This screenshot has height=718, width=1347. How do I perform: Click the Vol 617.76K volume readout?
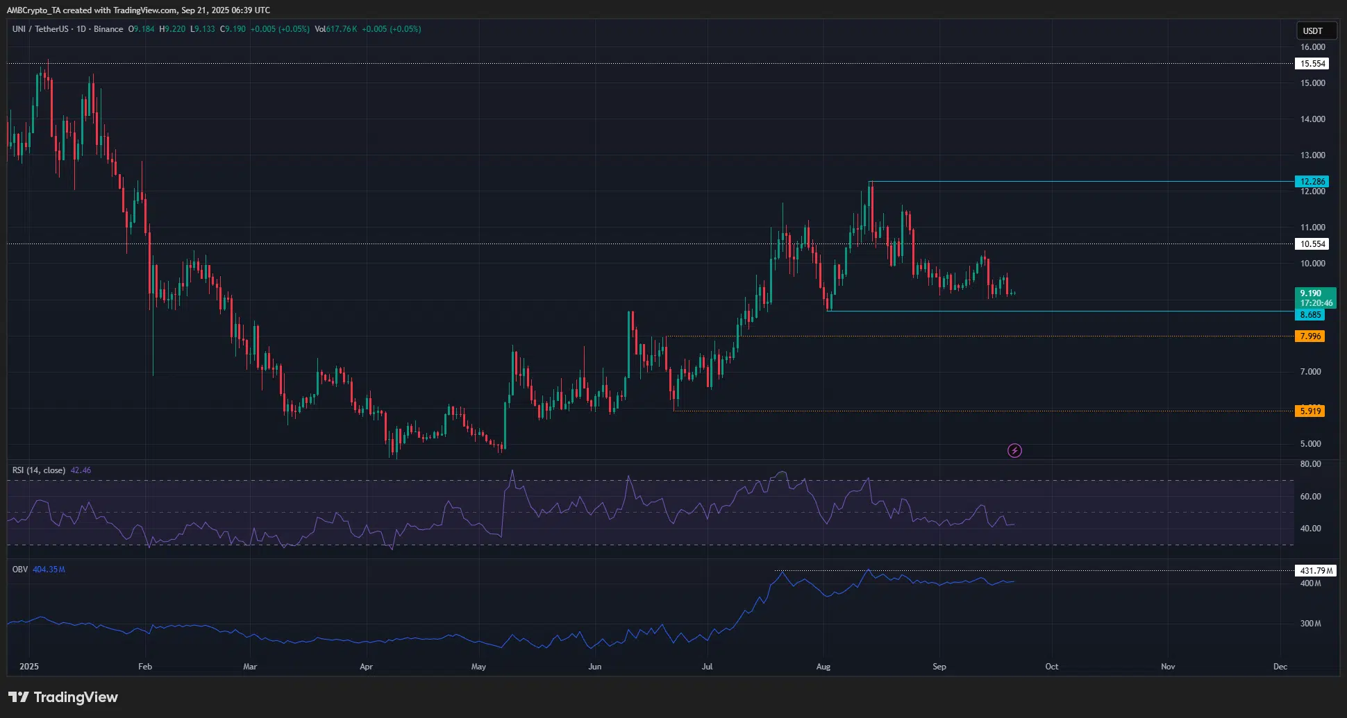pos(336,29)
